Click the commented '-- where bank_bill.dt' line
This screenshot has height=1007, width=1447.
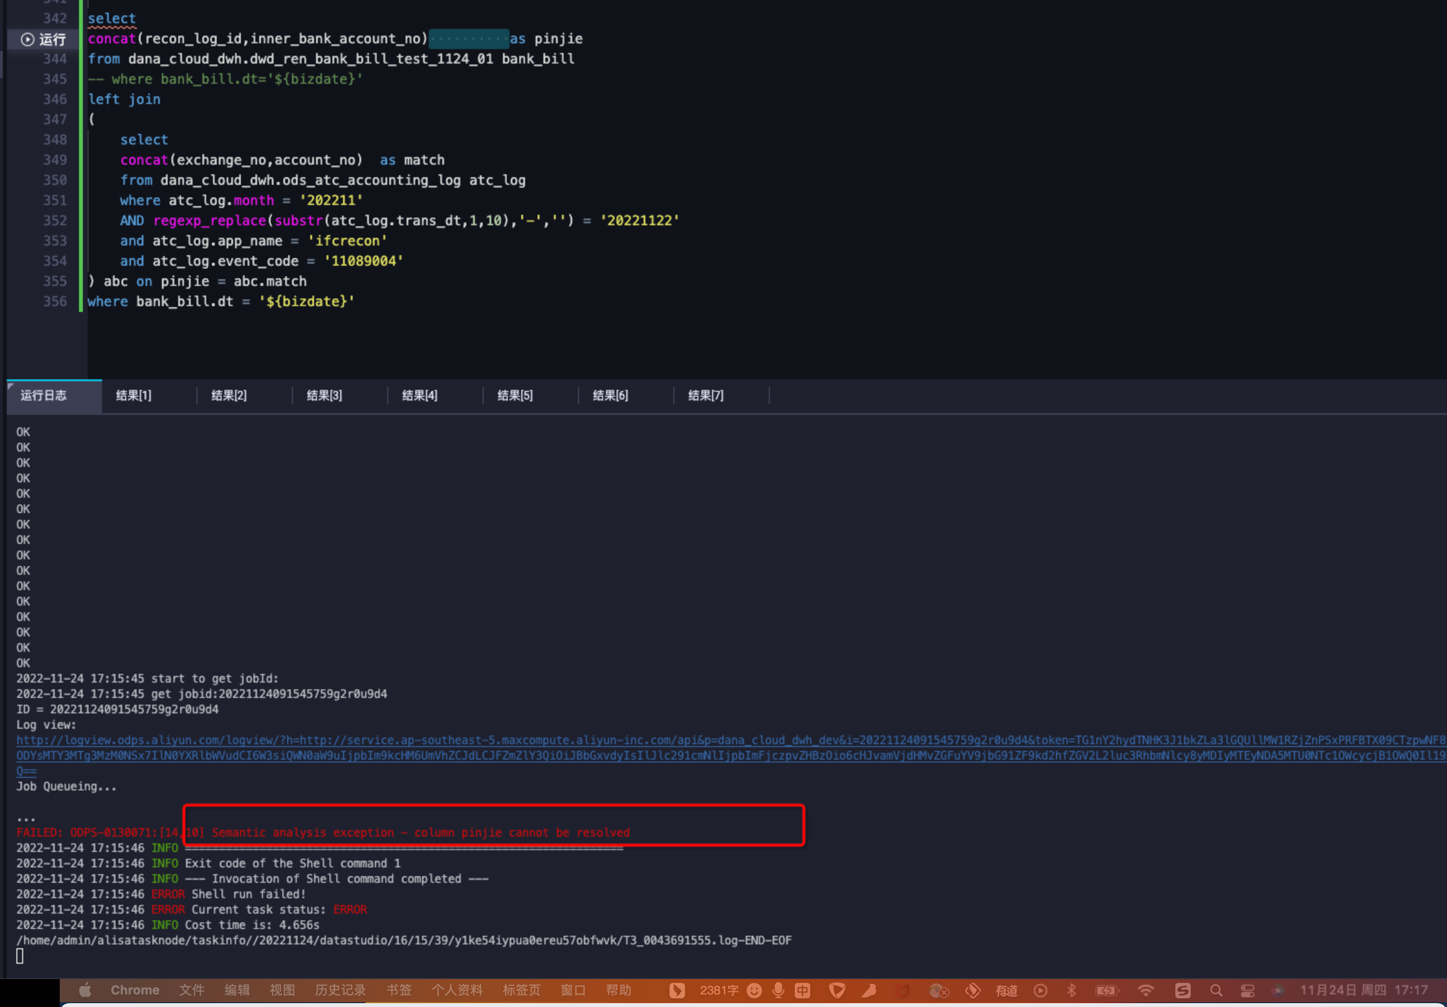pyautogui.click(x=225, y=79)
